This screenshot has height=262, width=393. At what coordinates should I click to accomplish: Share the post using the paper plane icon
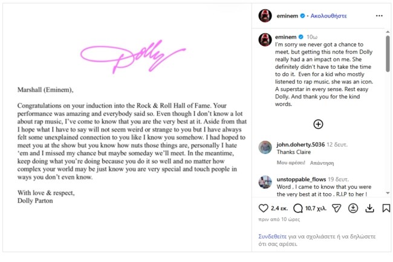336,208
